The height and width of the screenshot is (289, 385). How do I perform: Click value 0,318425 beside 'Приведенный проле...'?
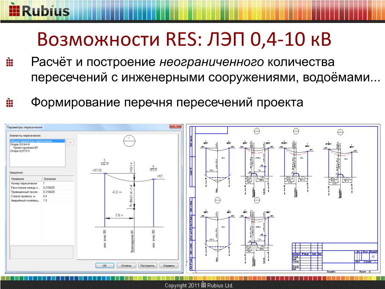click(49, 192)
